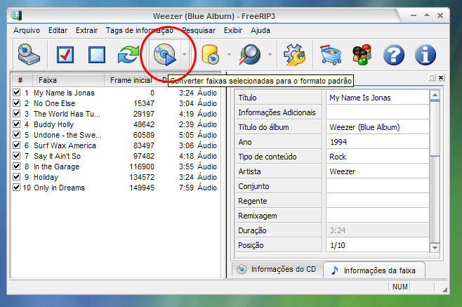The height and width of the screenshot is (307, 462).
Task: Click the empty Remixagem field
Action: click(x=378, y=216)
